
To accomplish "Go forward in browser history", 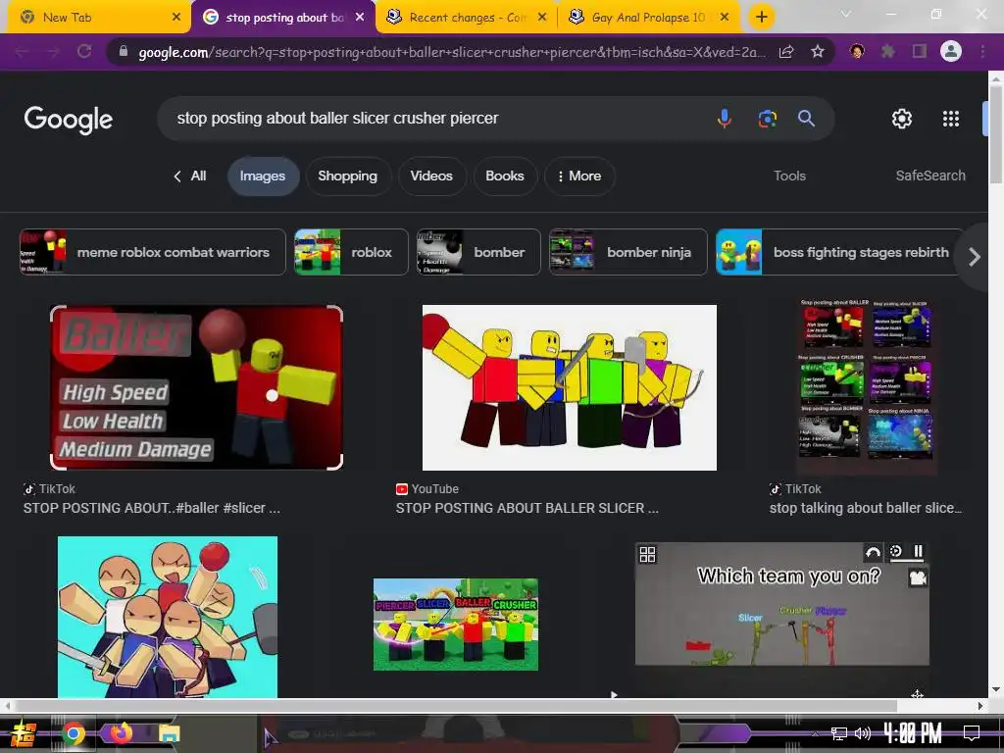I will coord(53,51).
